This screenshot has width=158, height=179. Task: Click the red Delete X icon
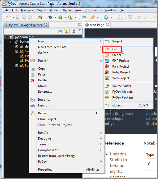[x=33, y=80]
